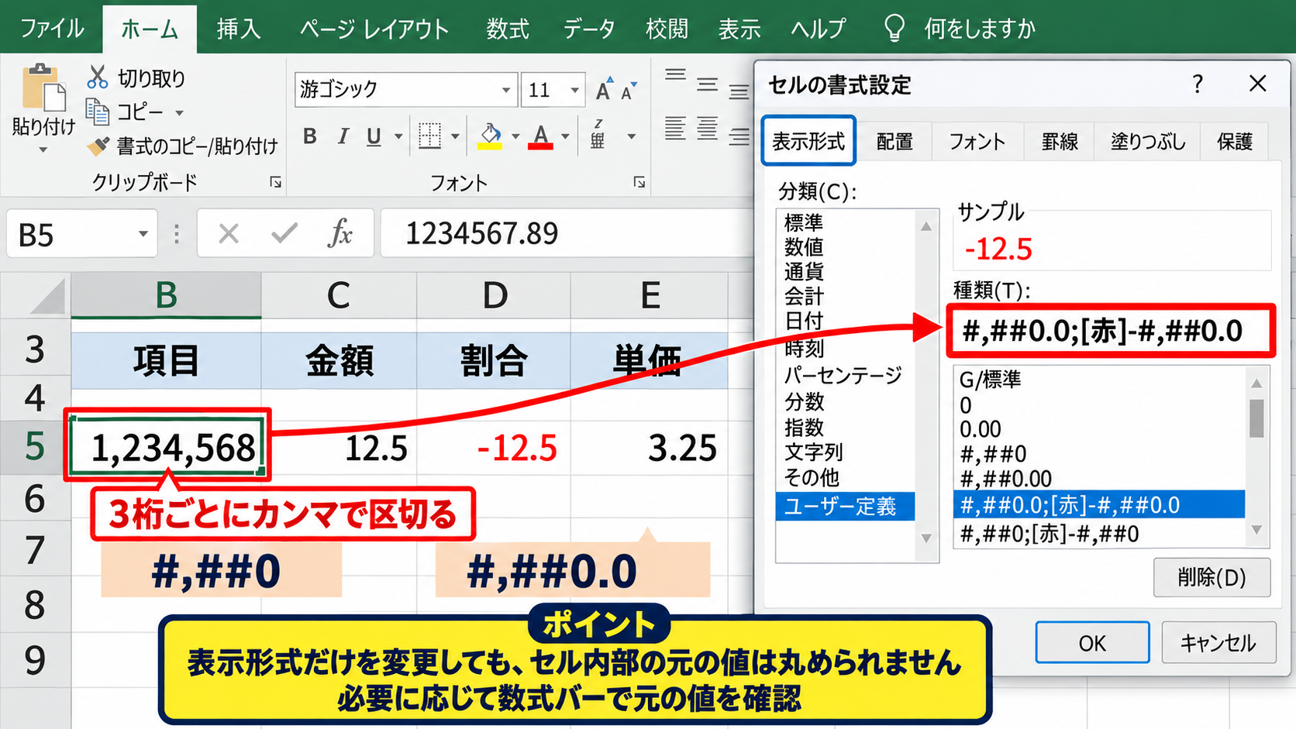The image size is (1296, 729).
Task: Click the cancel X icon in formula bar
Action: (x=229, y=233)
